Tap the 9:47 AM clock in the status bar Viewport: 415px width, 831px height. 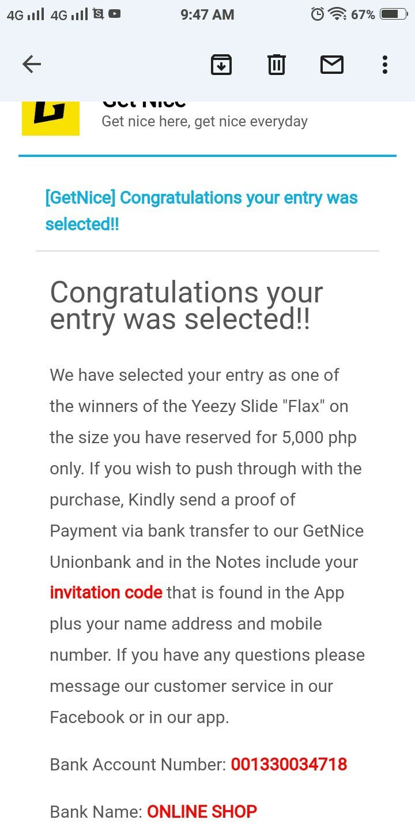(207, 14)
